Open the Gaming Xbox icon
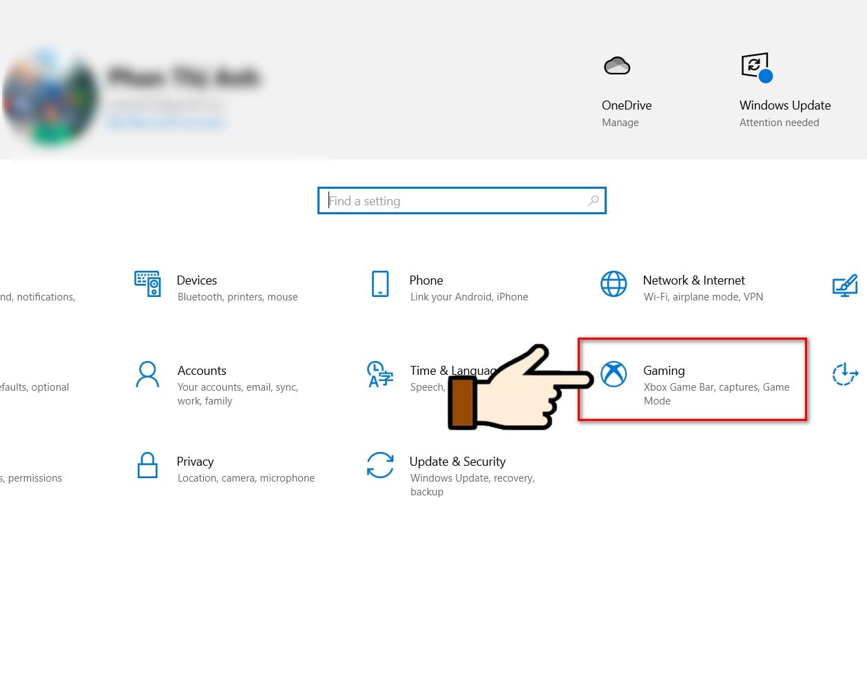Screen dimensions: 867x700 tap(614, 374)
